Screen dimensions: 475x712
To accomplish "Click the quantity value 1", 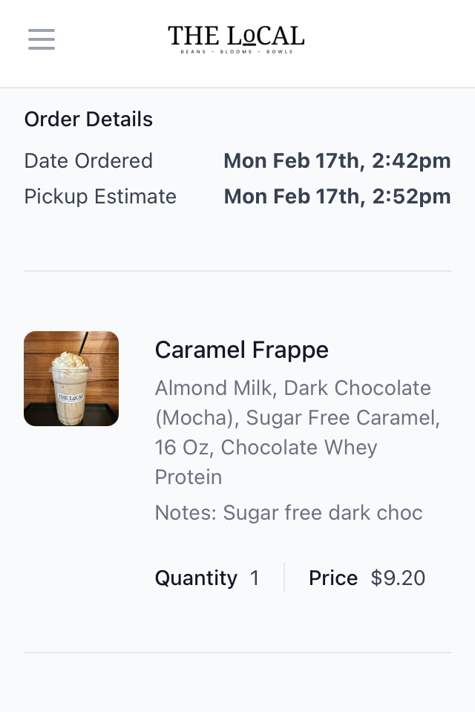I will point(255,578).
